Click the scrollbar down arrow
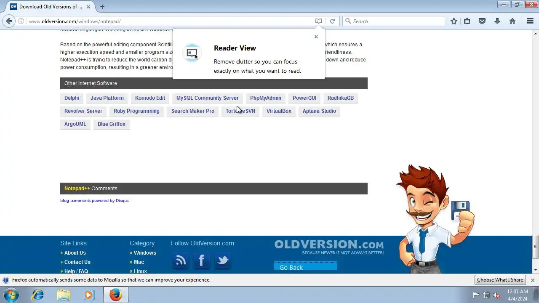Viewport: 539px width, 303px height. (x=536, y=270)
